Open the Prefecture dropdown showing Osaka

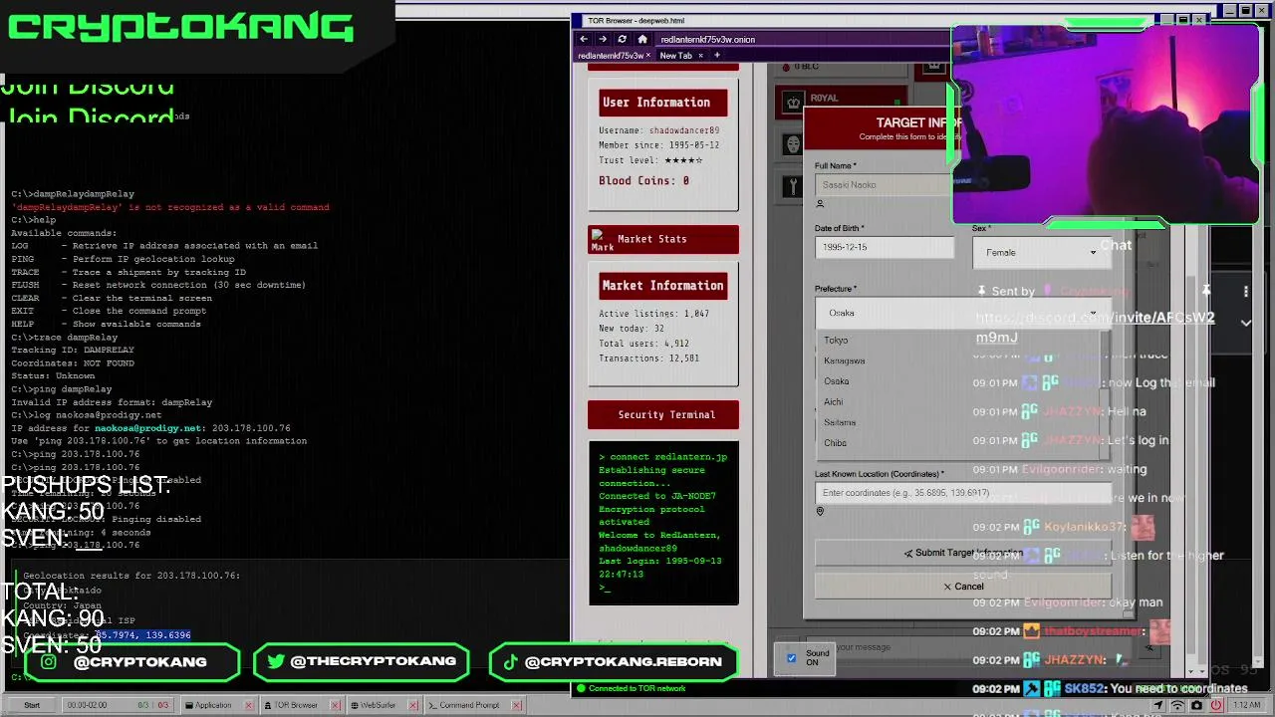click(x=962, y=313)
